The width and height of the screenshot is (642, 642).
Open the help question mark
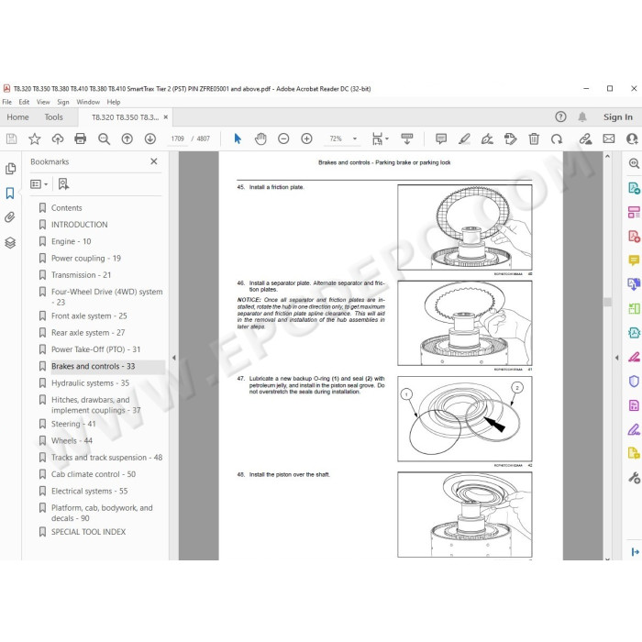click(x=560, y=117)
